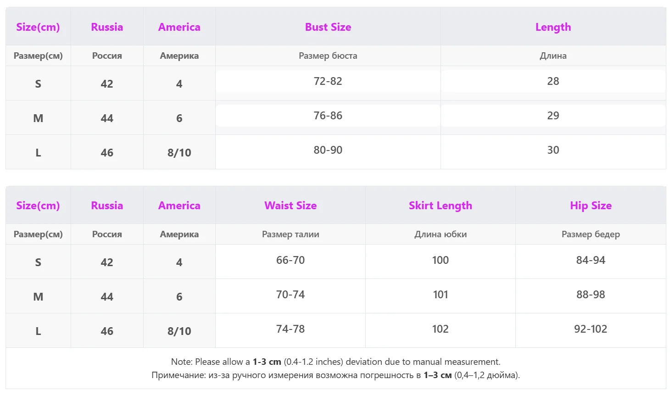Select the 66-70 waist size cell

(x=290, y=260)
